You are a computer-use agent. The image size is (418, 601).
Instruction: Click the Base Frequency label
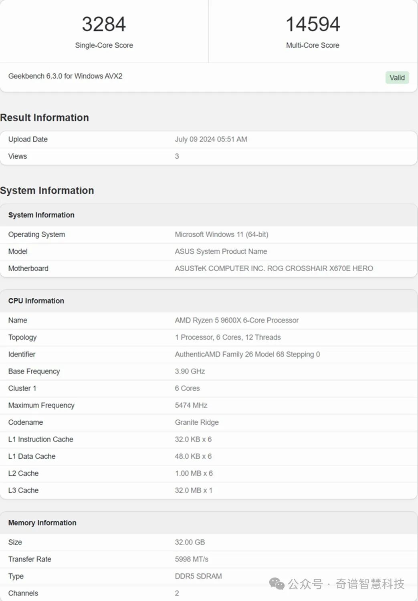pos(34,371)
